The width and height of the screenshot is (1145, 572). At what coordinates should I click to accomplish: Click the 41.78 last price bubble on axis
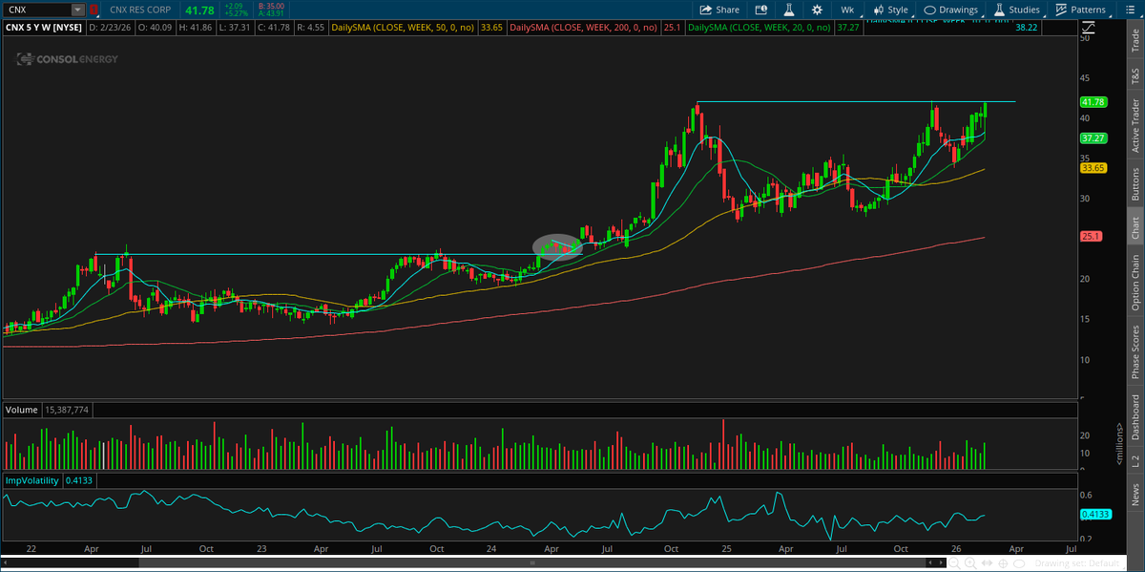coord(1093,102)
